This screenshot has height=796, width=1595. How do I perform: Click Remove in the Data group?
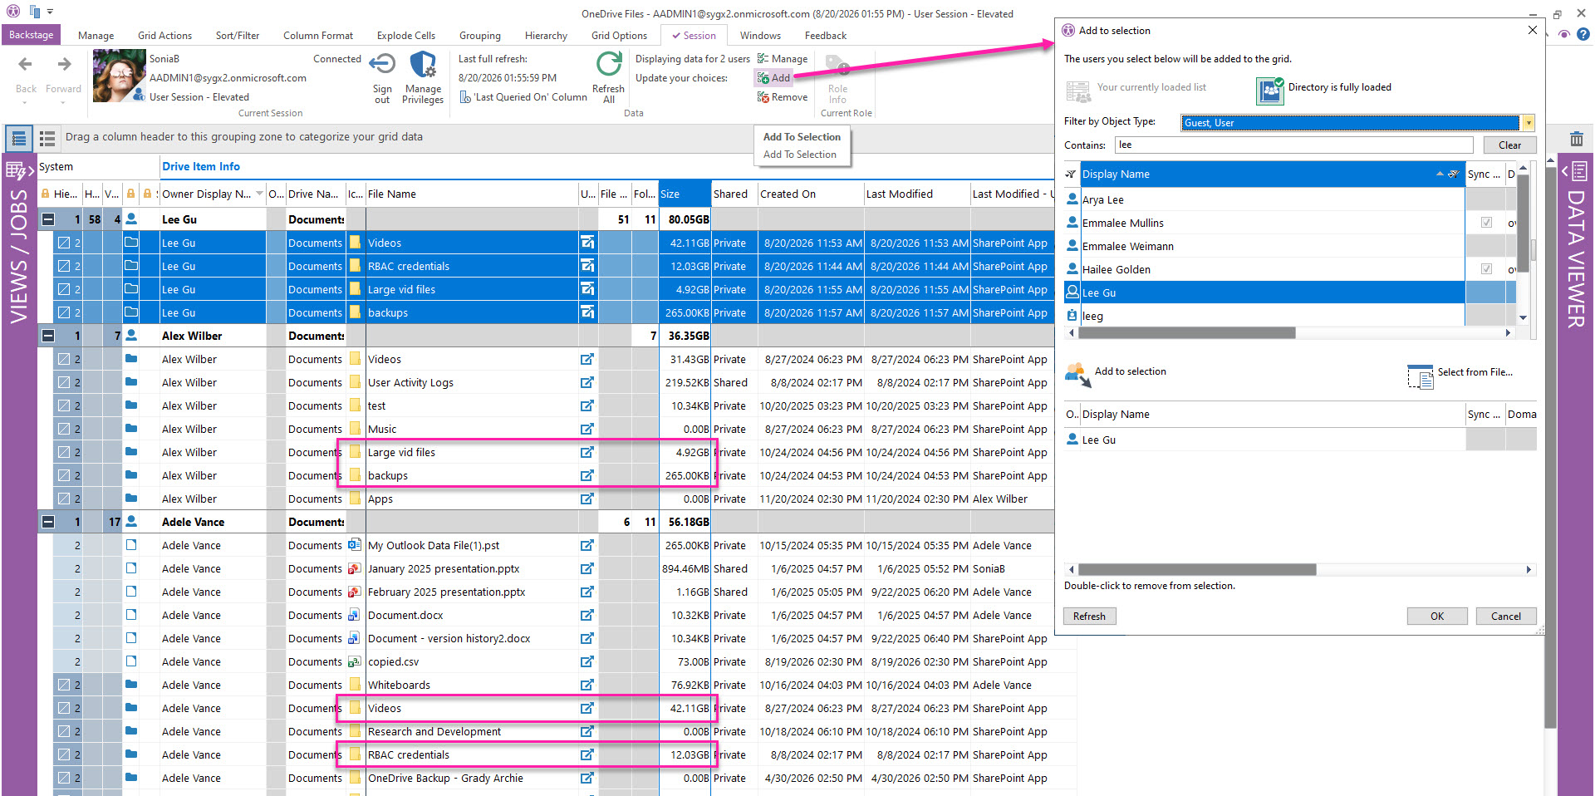coord(782,97)
